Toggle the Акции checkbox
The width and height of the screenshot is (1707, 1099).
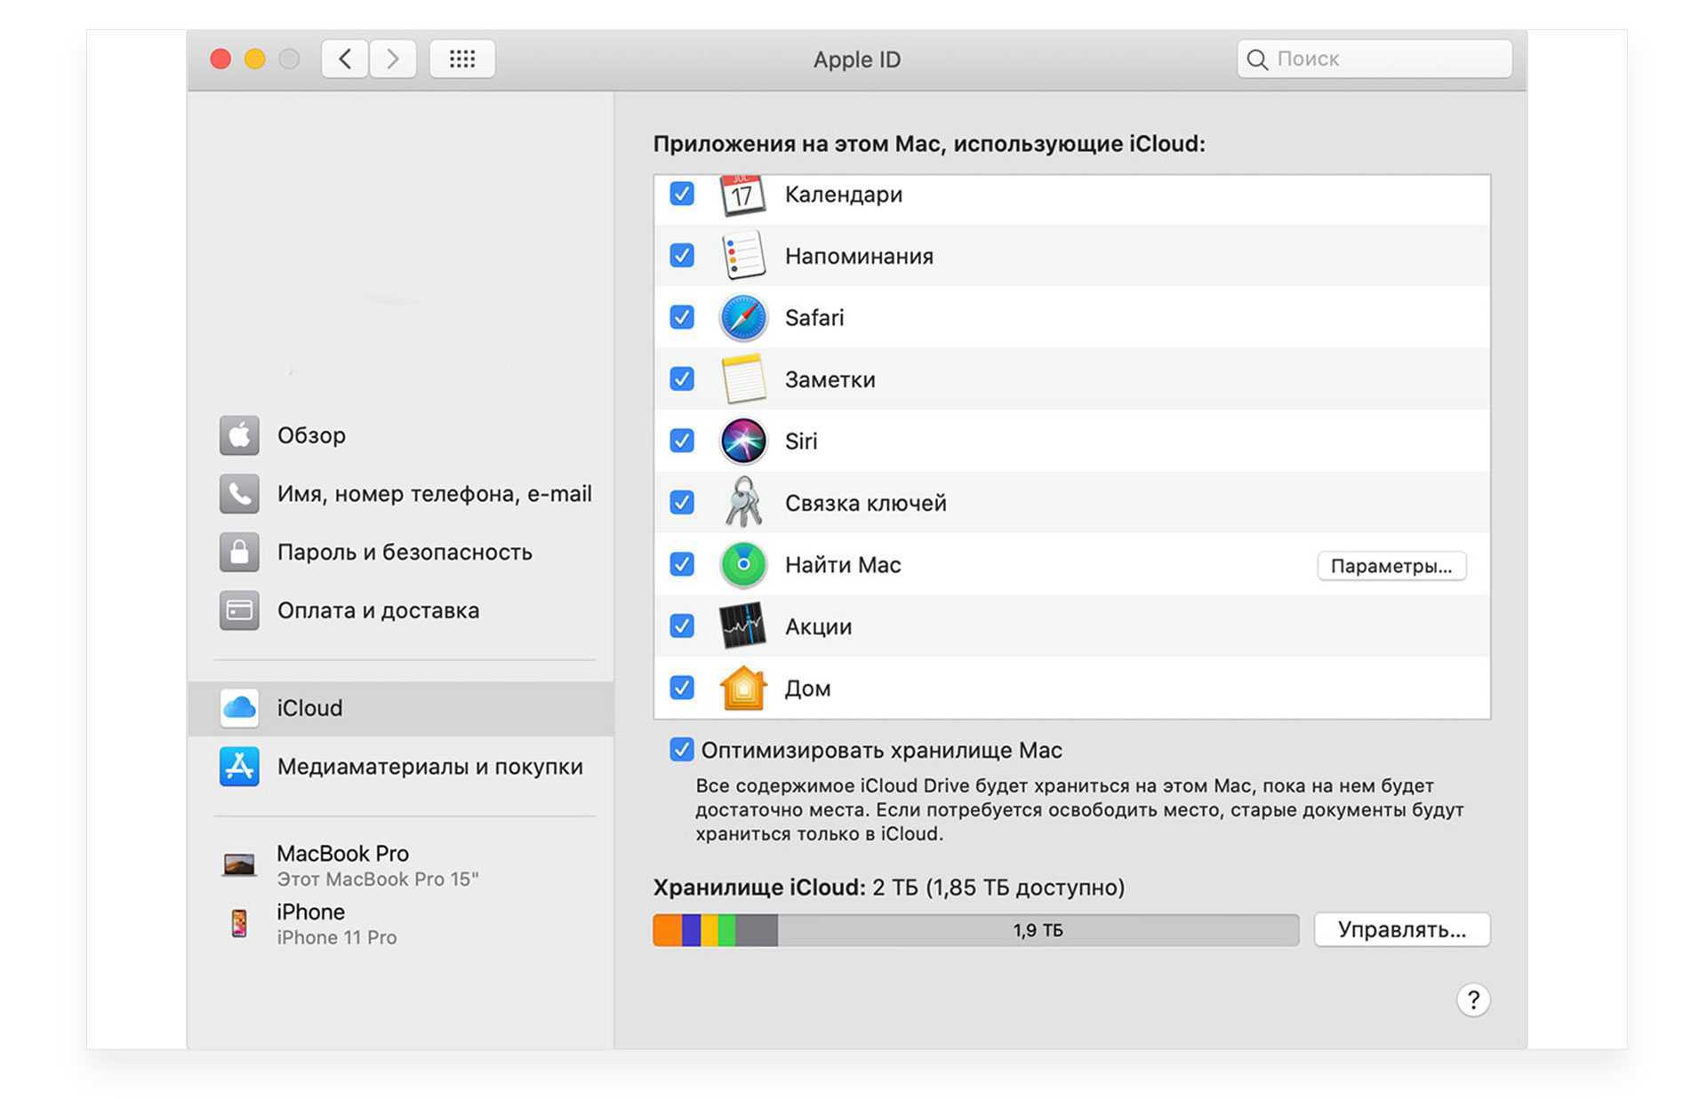[682, 626]
